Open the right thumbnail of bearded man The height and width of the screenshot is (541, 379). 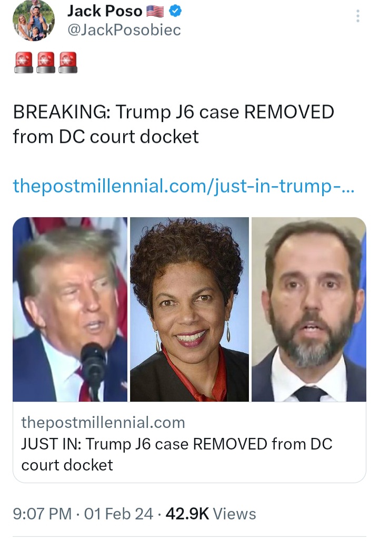point(309,310)
